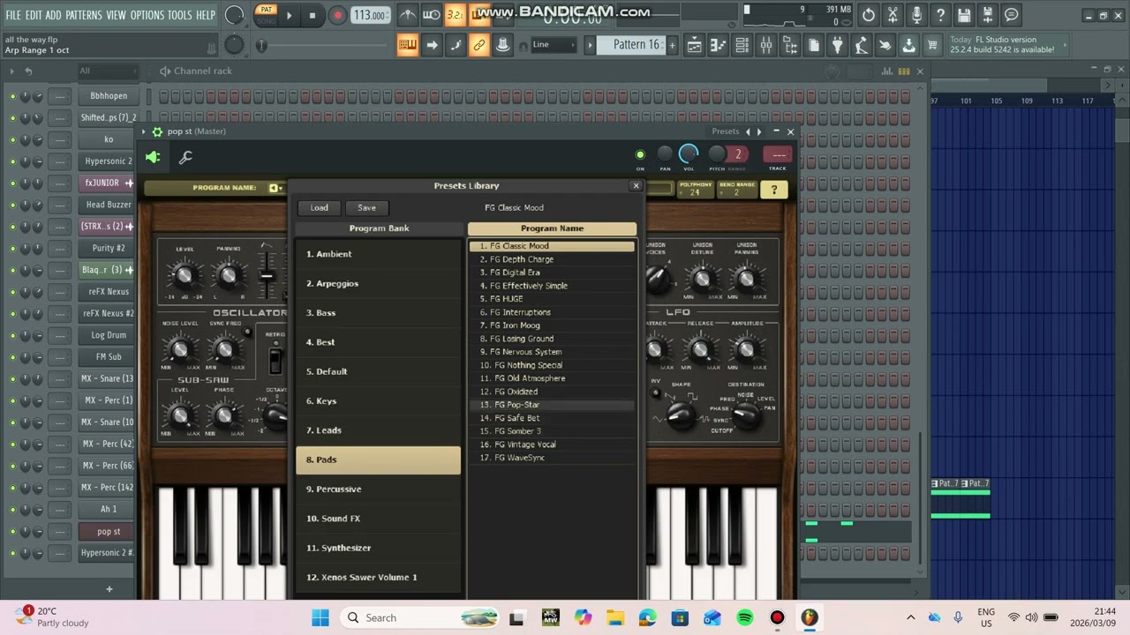Select 1. Ambient program bank

click(378, 254)
